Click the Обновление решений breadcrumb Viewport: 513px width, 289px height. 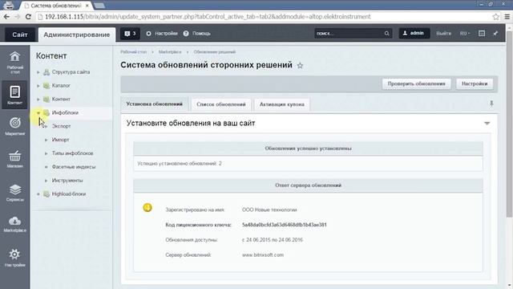(215, 51)
